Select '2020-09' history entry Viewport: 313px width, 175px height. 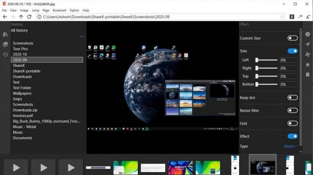coord(47,60)
